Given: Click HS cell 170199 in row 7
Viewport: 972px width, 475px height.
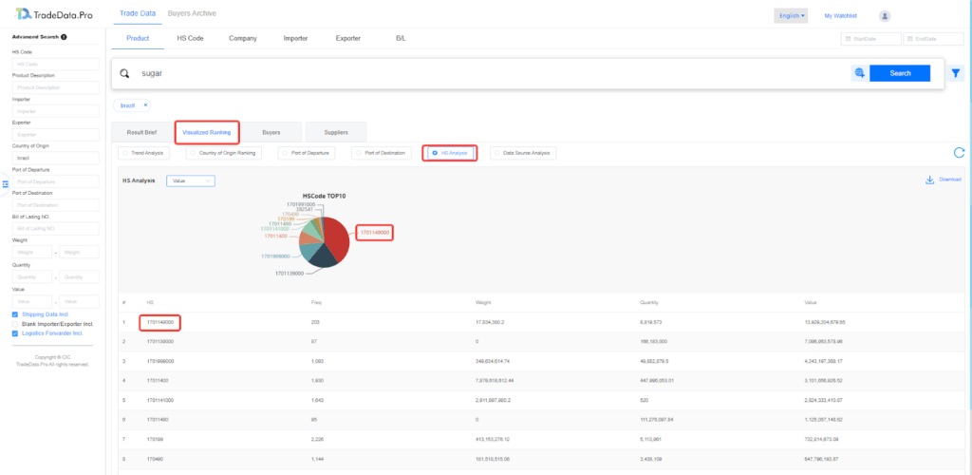Looking at the screenshot, I should 155,438.
